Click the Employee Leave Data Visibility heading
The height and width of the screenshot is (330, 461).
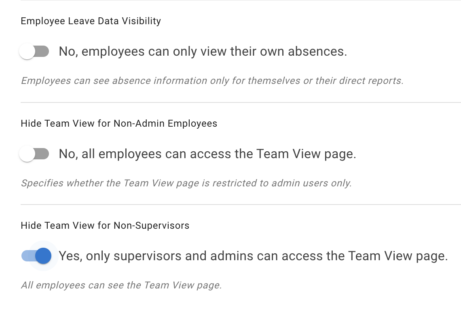click(91, 21)
